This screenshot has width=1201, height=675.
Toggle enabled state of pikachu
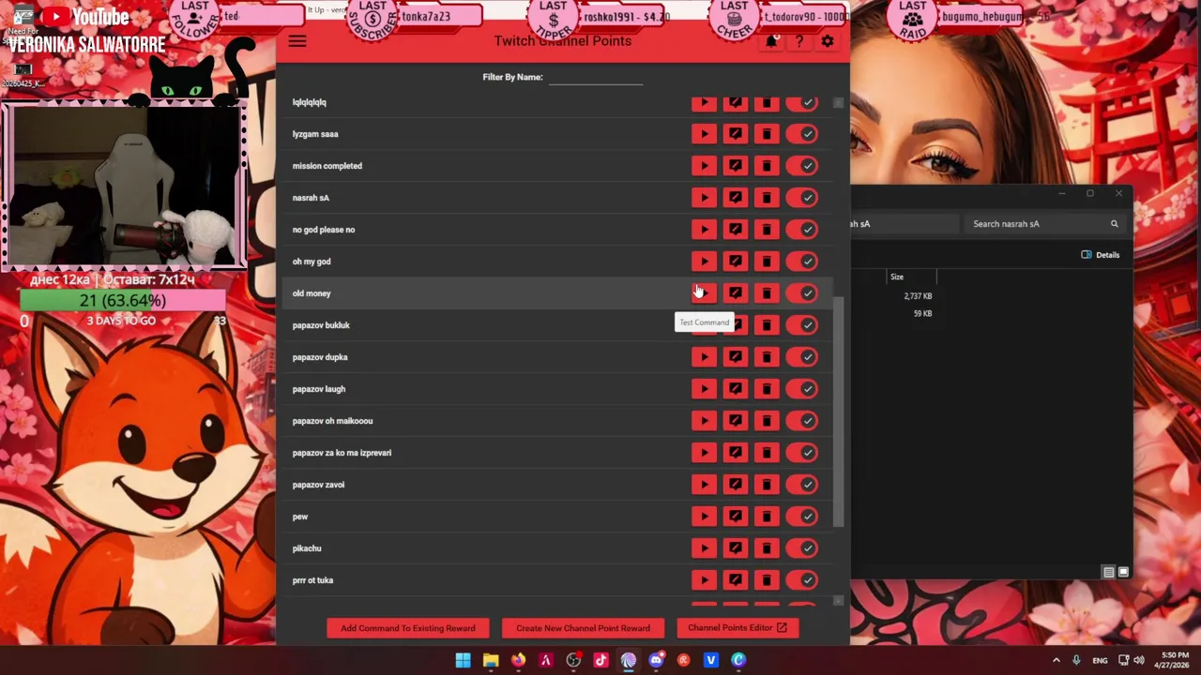[x=803, y=548]
